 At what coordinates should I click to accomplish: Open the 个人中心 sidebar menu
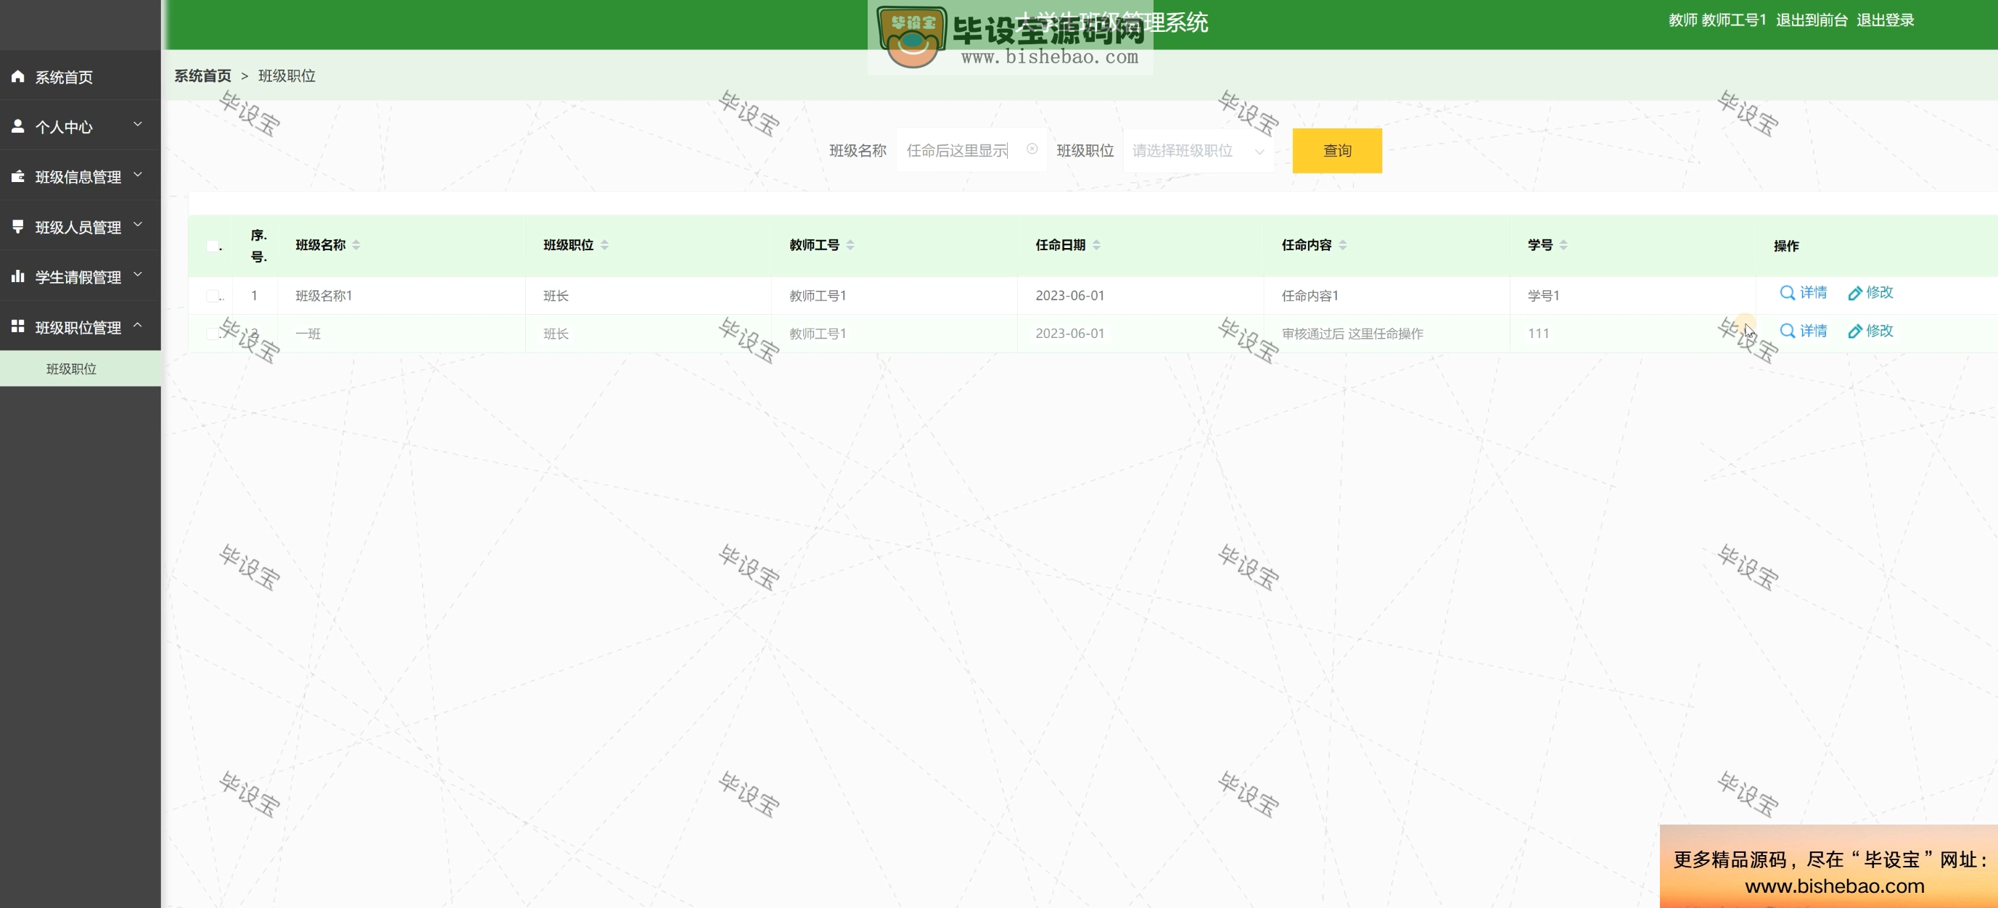[x=81, y=125]
